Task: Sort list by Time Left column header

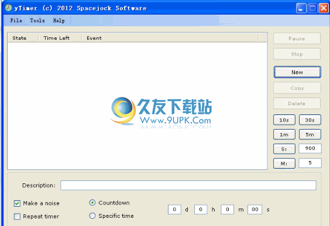Action: click(60, 38)
